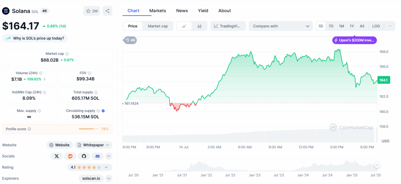Open the TradingView chart button
401x184 pixels.
point(228,26)
